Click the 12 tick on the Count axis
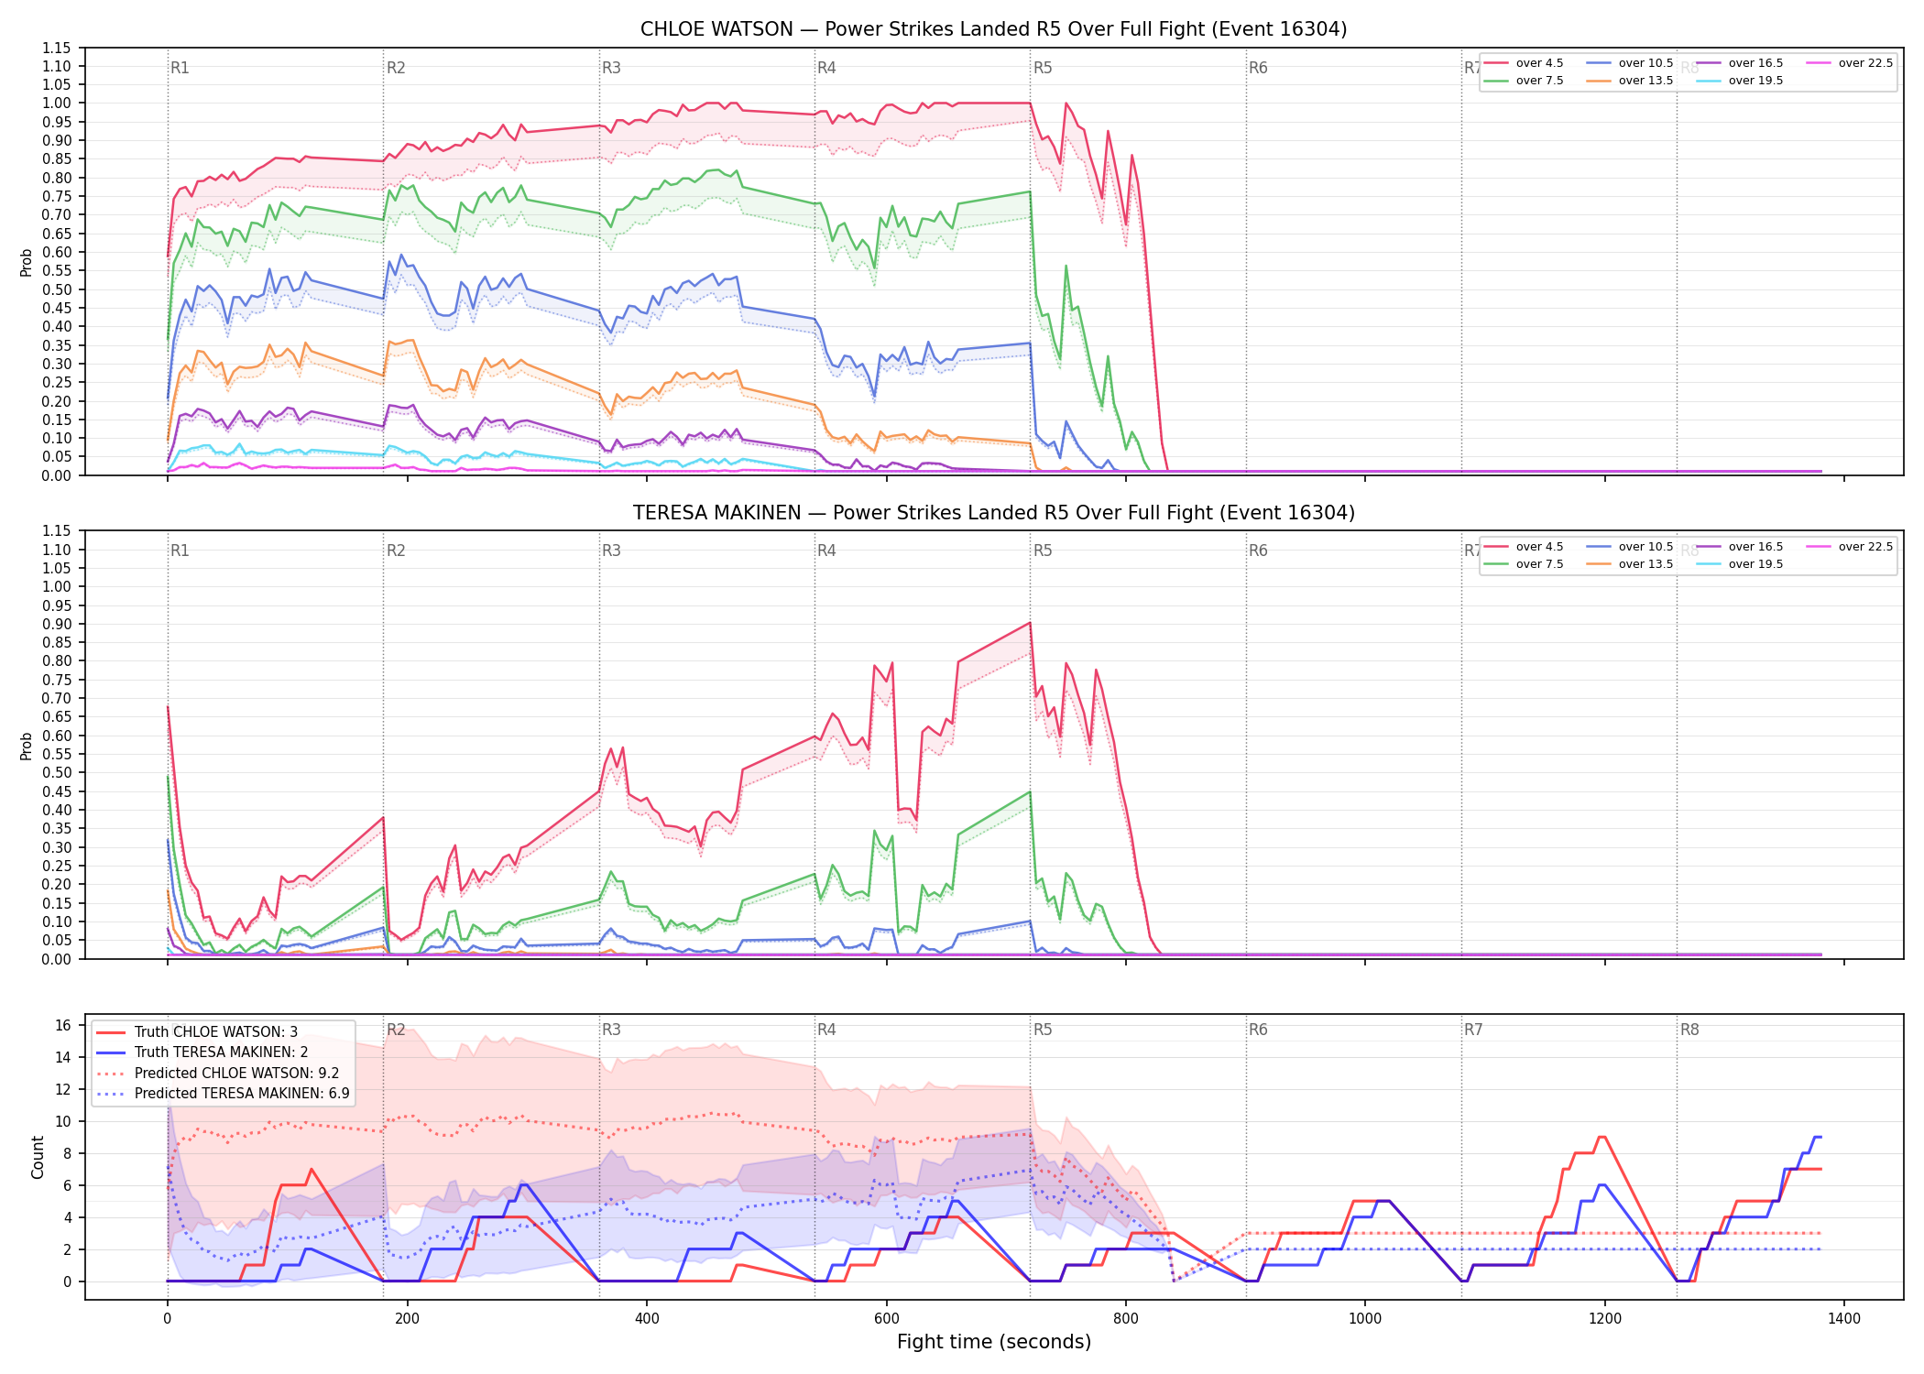 click(x=63, y=1090)
